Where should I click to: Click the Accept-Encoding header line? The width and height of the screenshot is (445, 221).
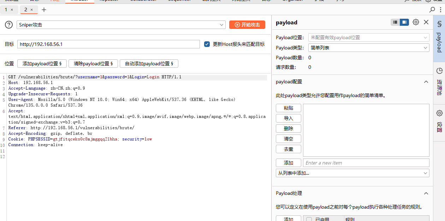pyautogui.click(x=50, y=133)
